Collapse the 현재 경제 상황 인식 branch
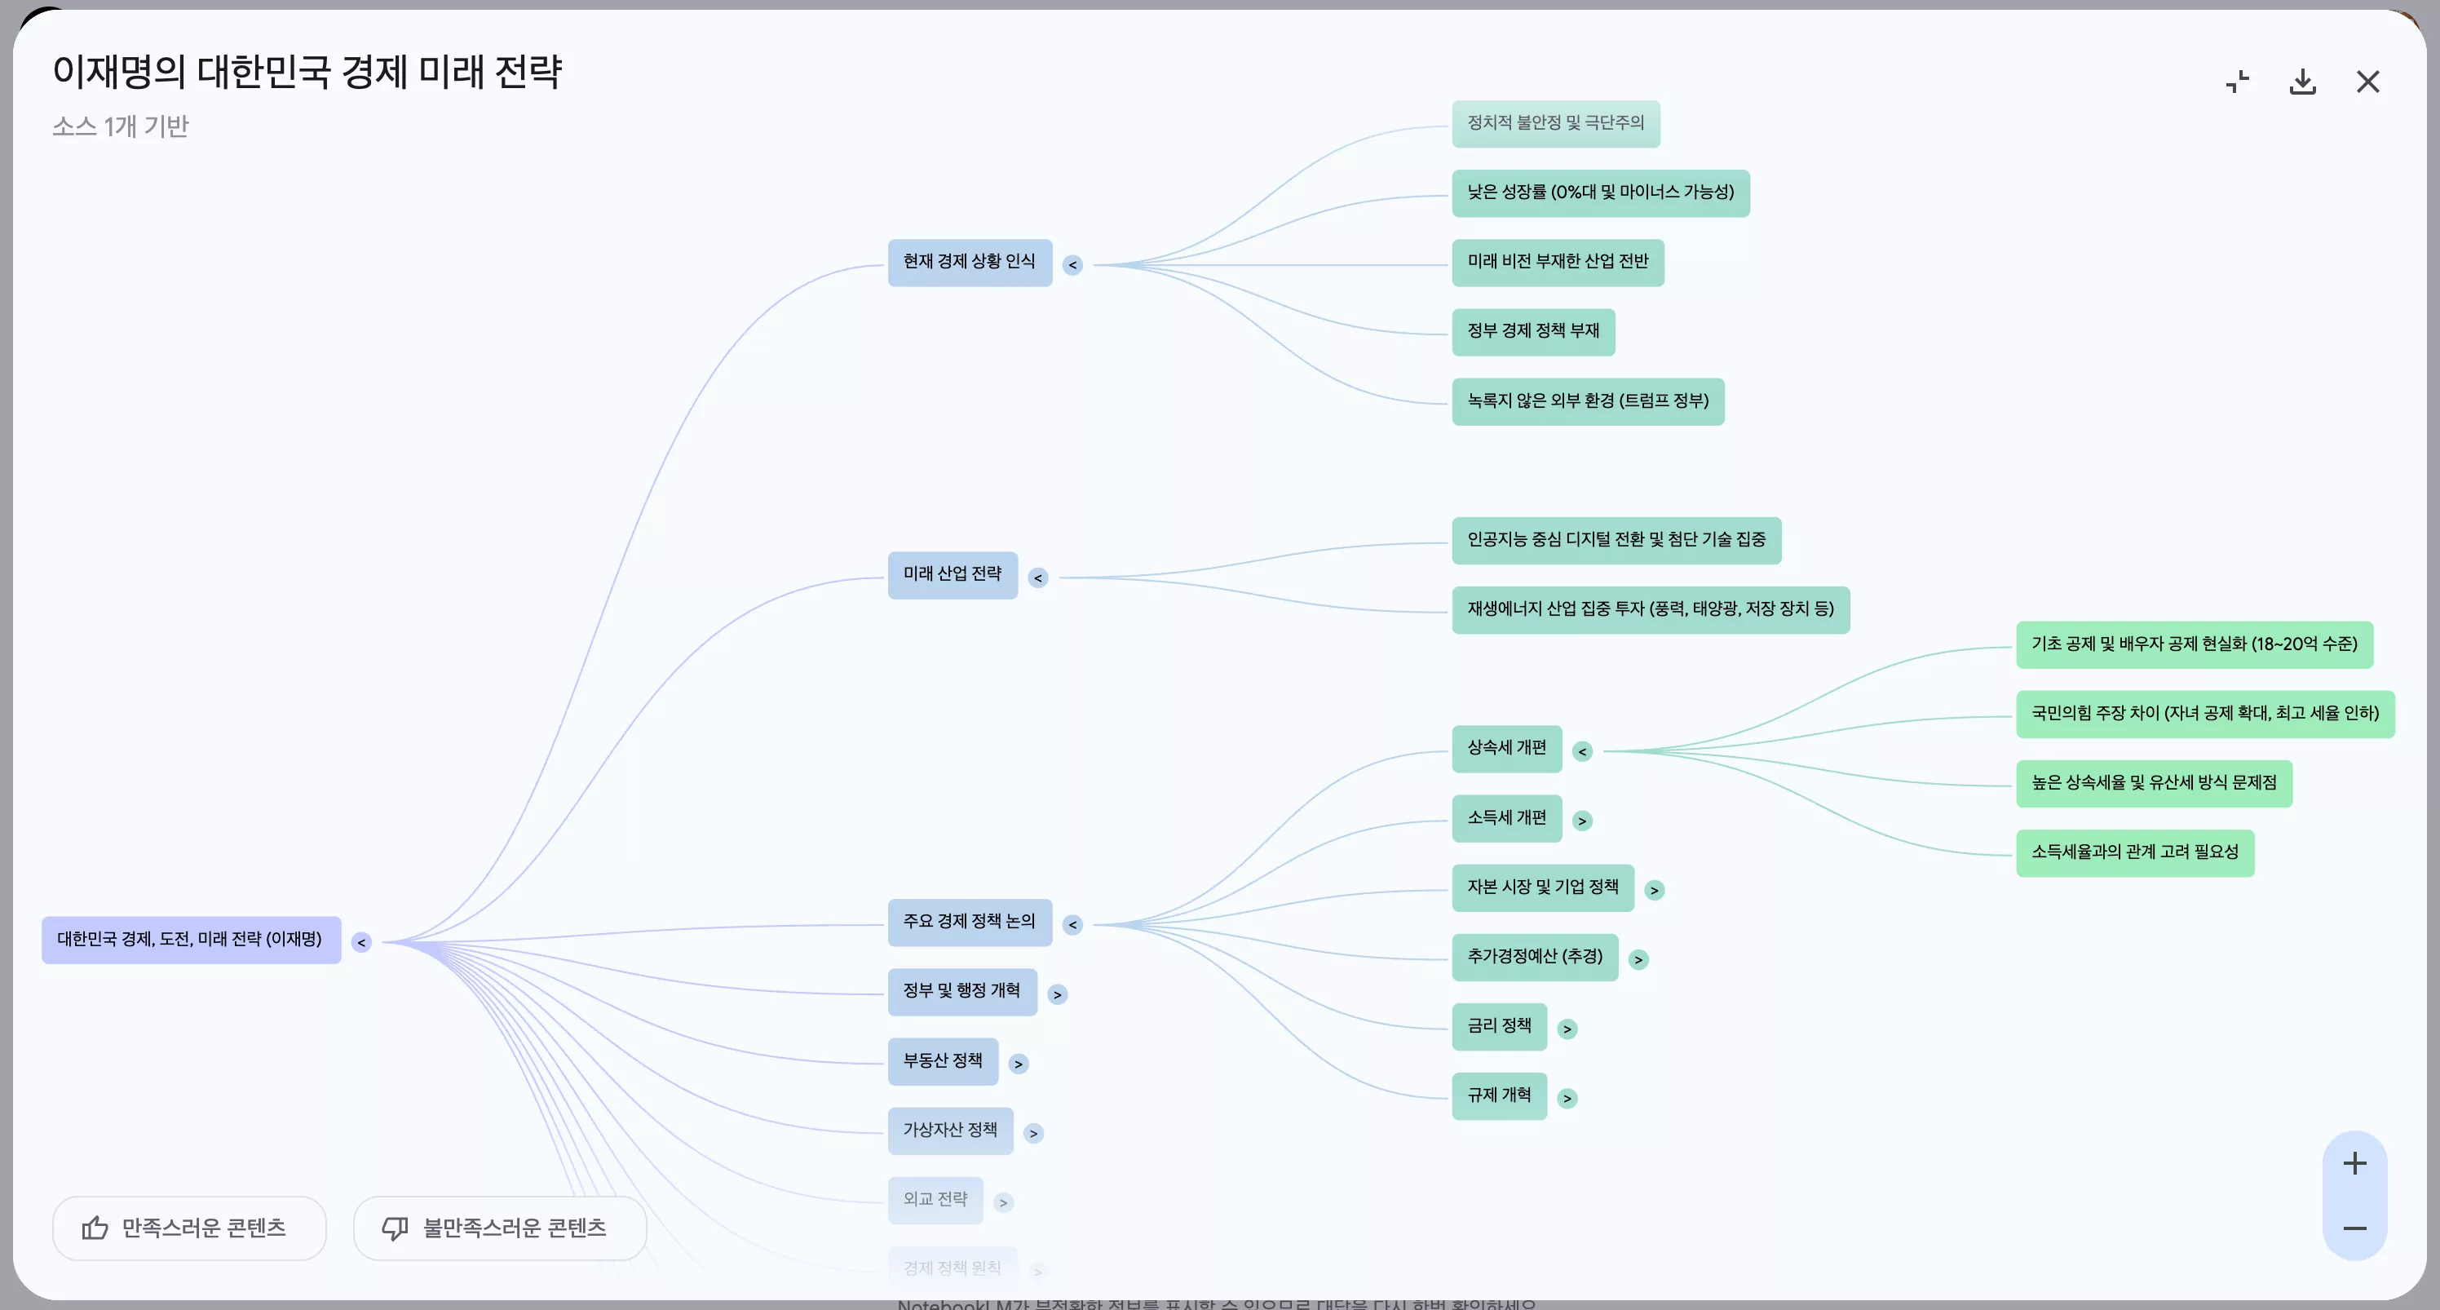2440x1310 pixels. point(1072,264)
